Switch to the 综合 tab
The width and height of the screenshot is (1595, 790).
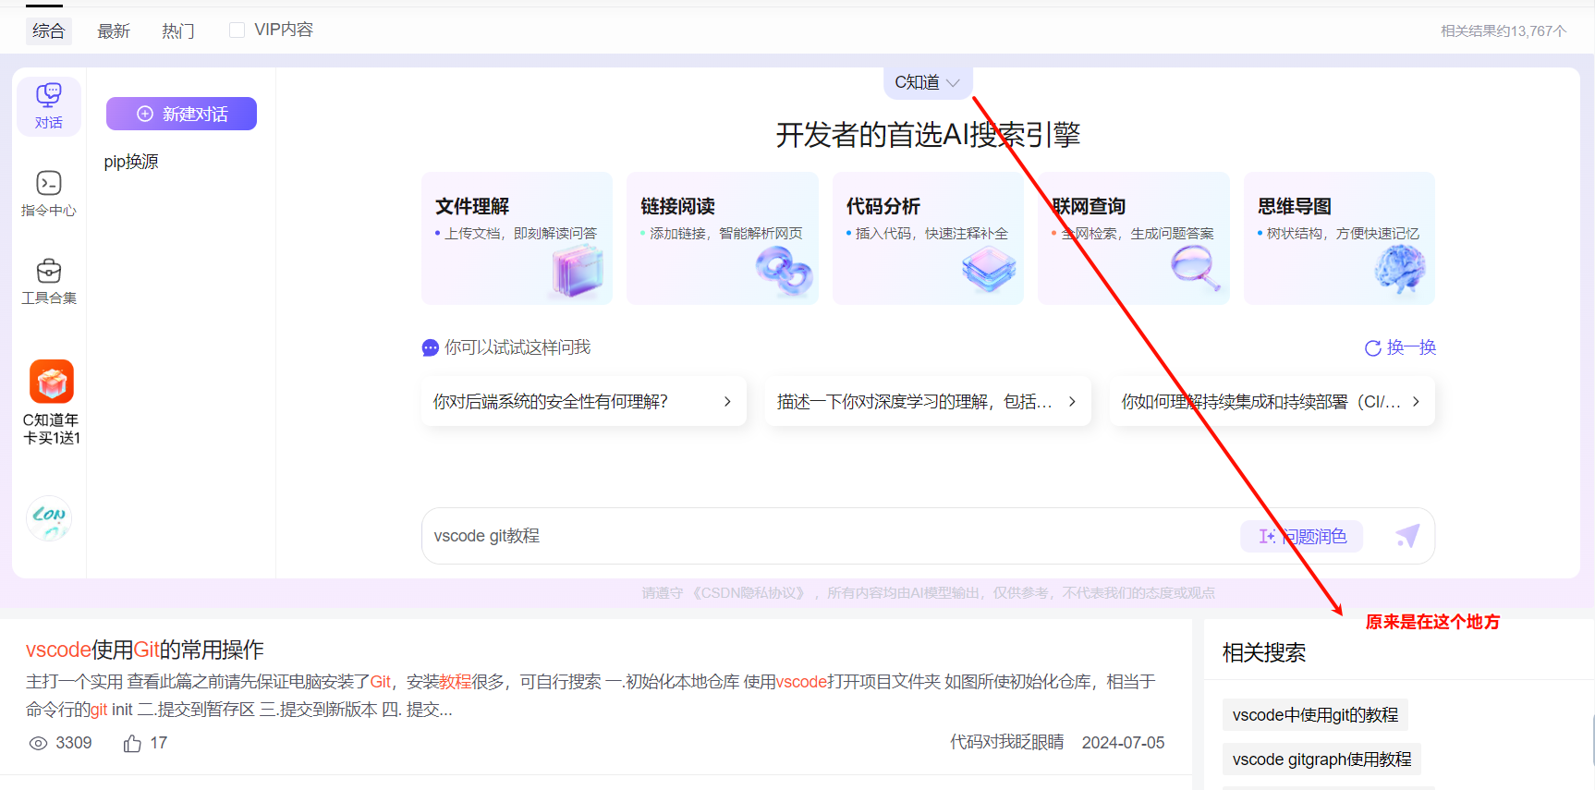click(x=49, y=30)
